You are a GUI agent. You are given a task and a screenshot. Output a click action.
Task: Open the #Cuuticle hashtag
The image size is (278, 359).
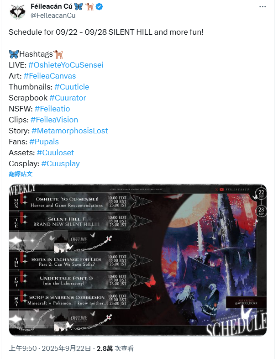[72, 87]
